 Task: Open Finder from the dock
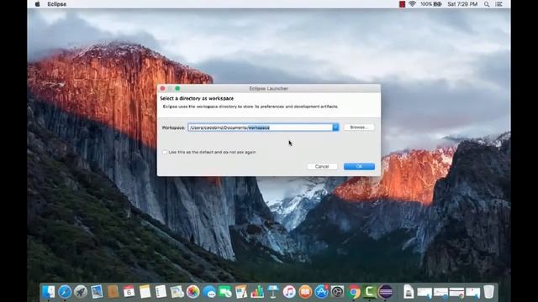[x=49, y=292]
